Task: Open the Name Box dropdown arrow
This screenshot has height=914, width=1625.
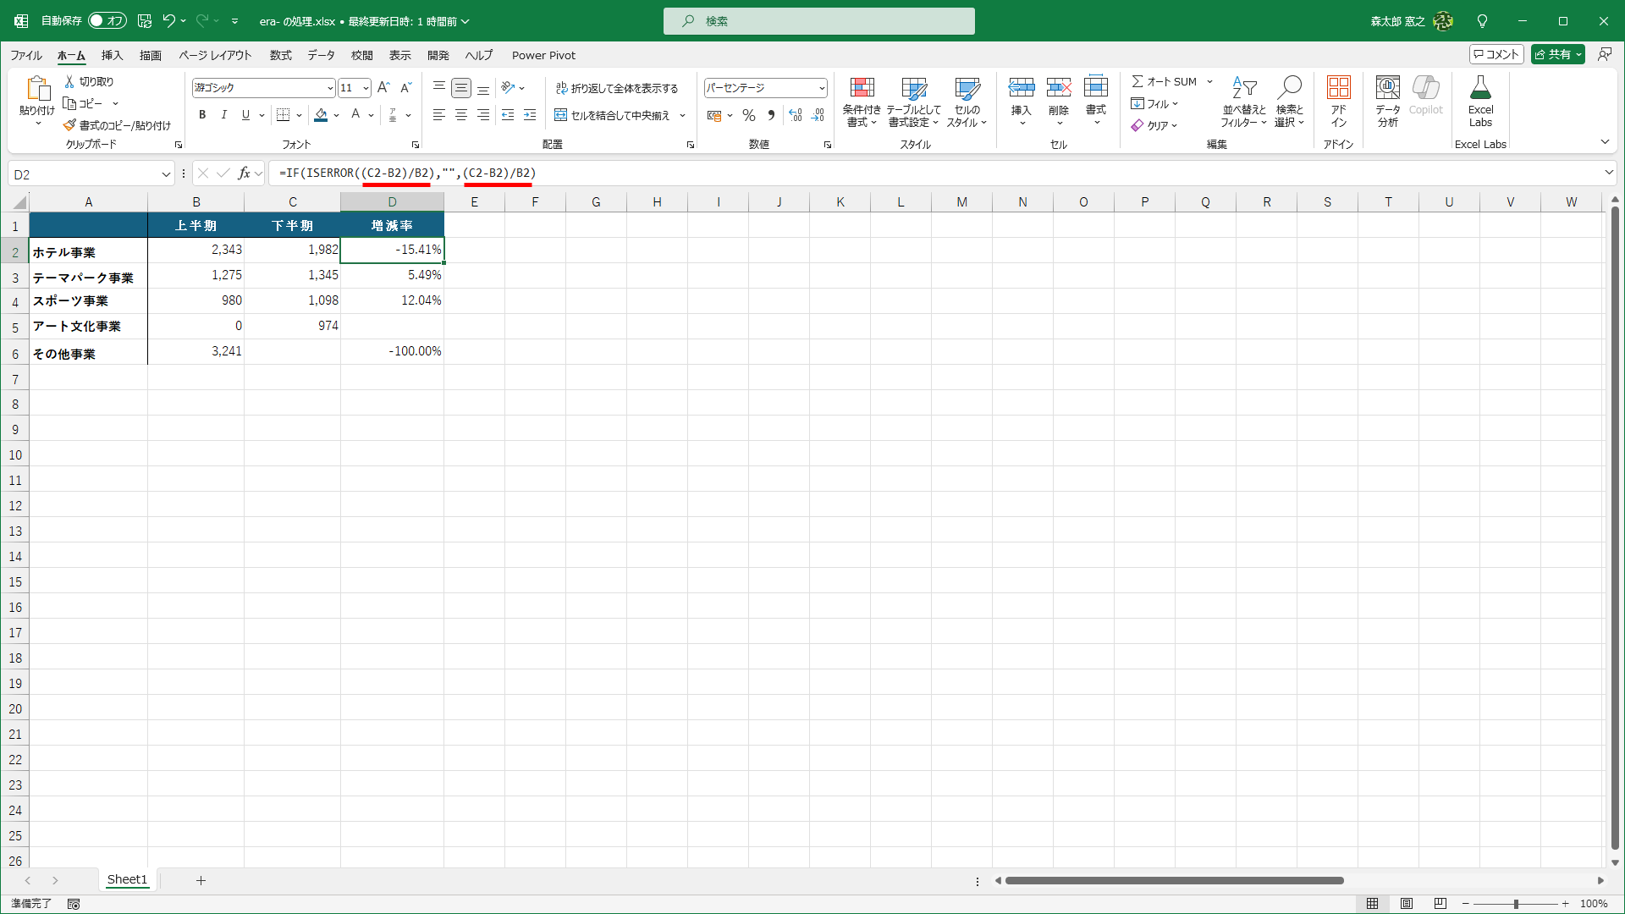Action: point(166,174)
